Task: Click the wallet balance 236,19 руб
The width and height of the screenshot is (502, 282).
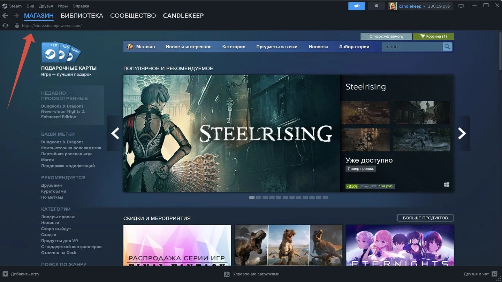Action: click(439, 6)
